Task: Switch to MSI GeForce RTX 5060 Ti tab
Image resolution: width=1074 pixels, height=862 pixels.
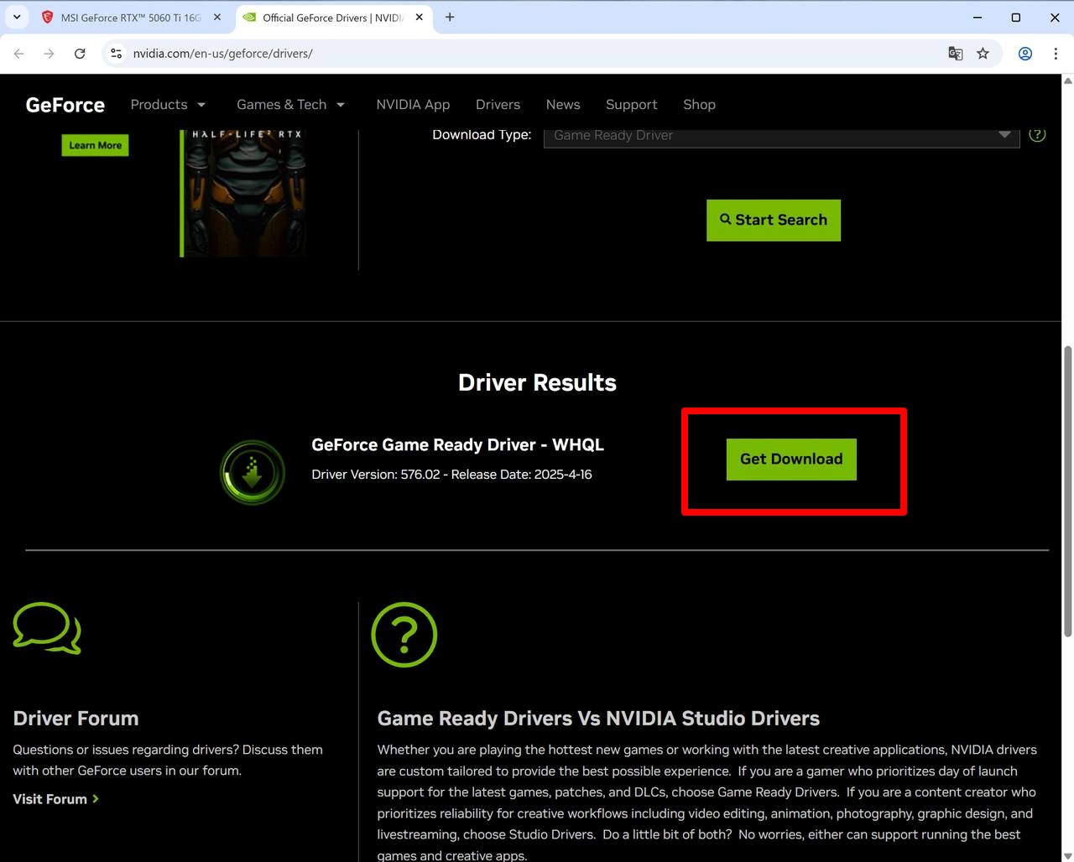Action: [x=130, y=18]
